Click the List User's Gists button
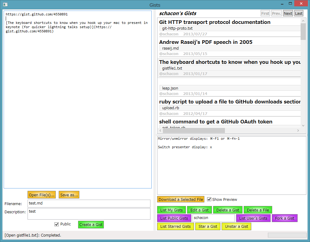 [253, 218]
